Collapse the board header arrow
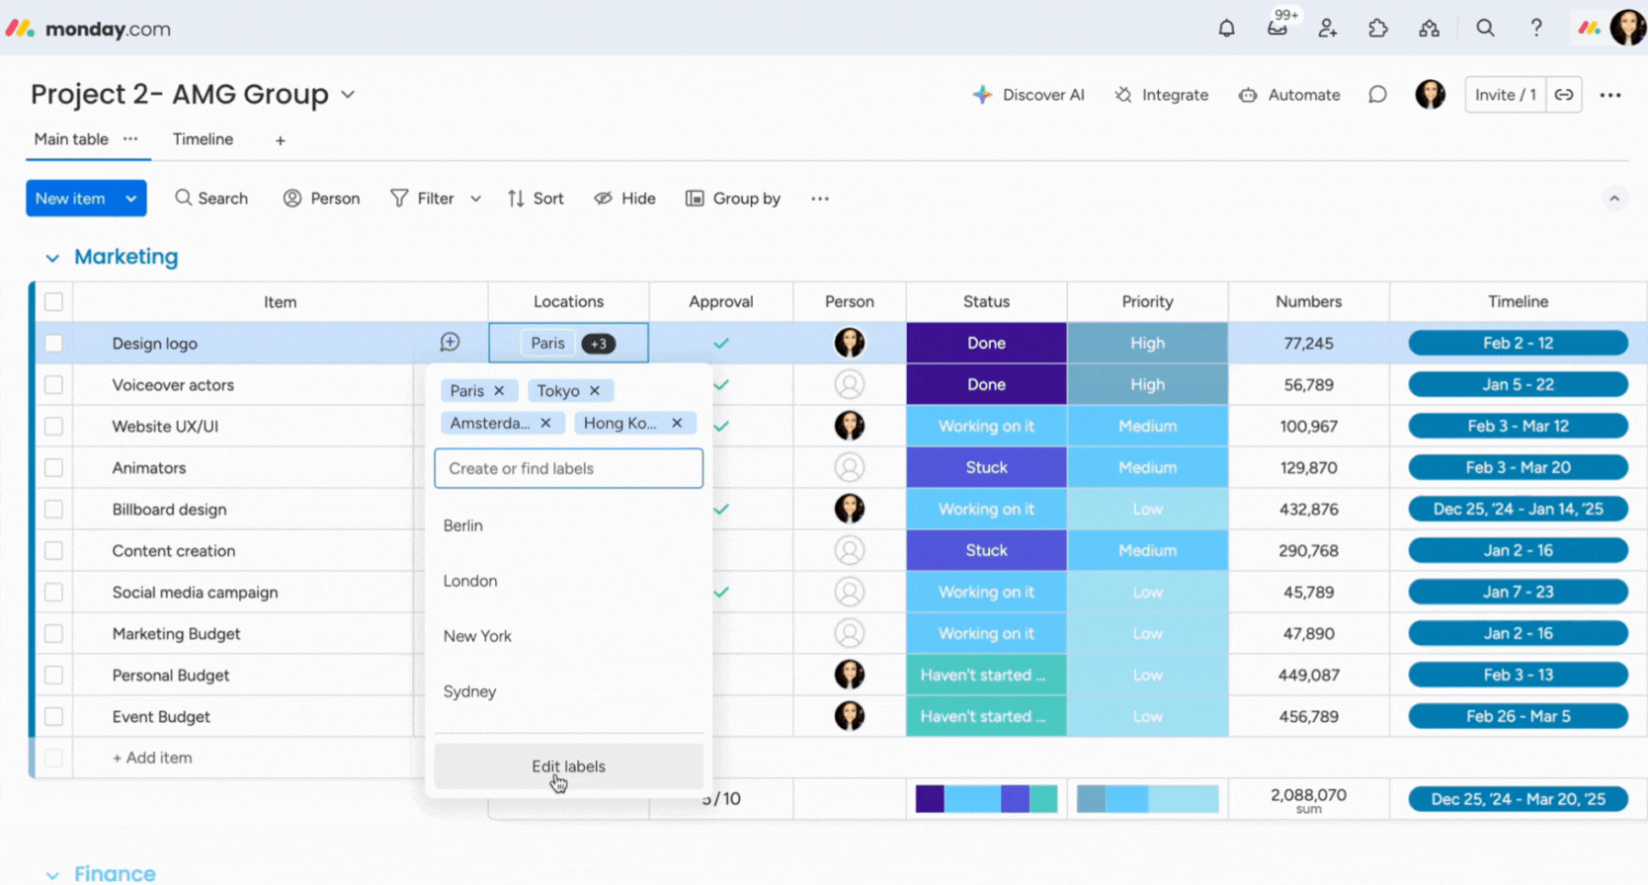 coord(1614,199)
